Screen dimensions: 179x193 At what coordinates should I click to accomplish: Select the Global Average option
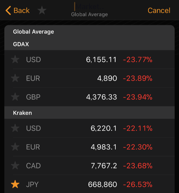pos(33,32)
